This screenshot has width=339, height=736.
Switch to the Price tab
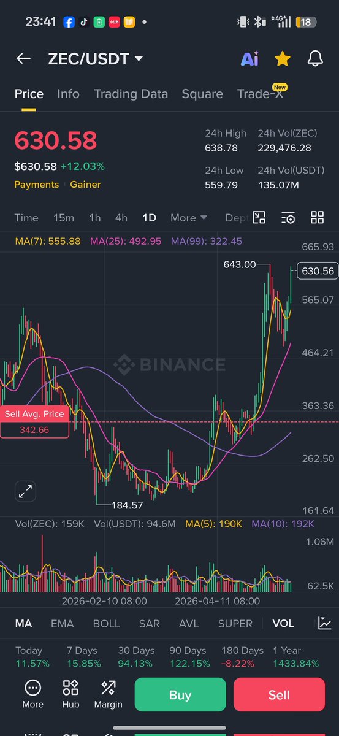[x=29, y=94]
